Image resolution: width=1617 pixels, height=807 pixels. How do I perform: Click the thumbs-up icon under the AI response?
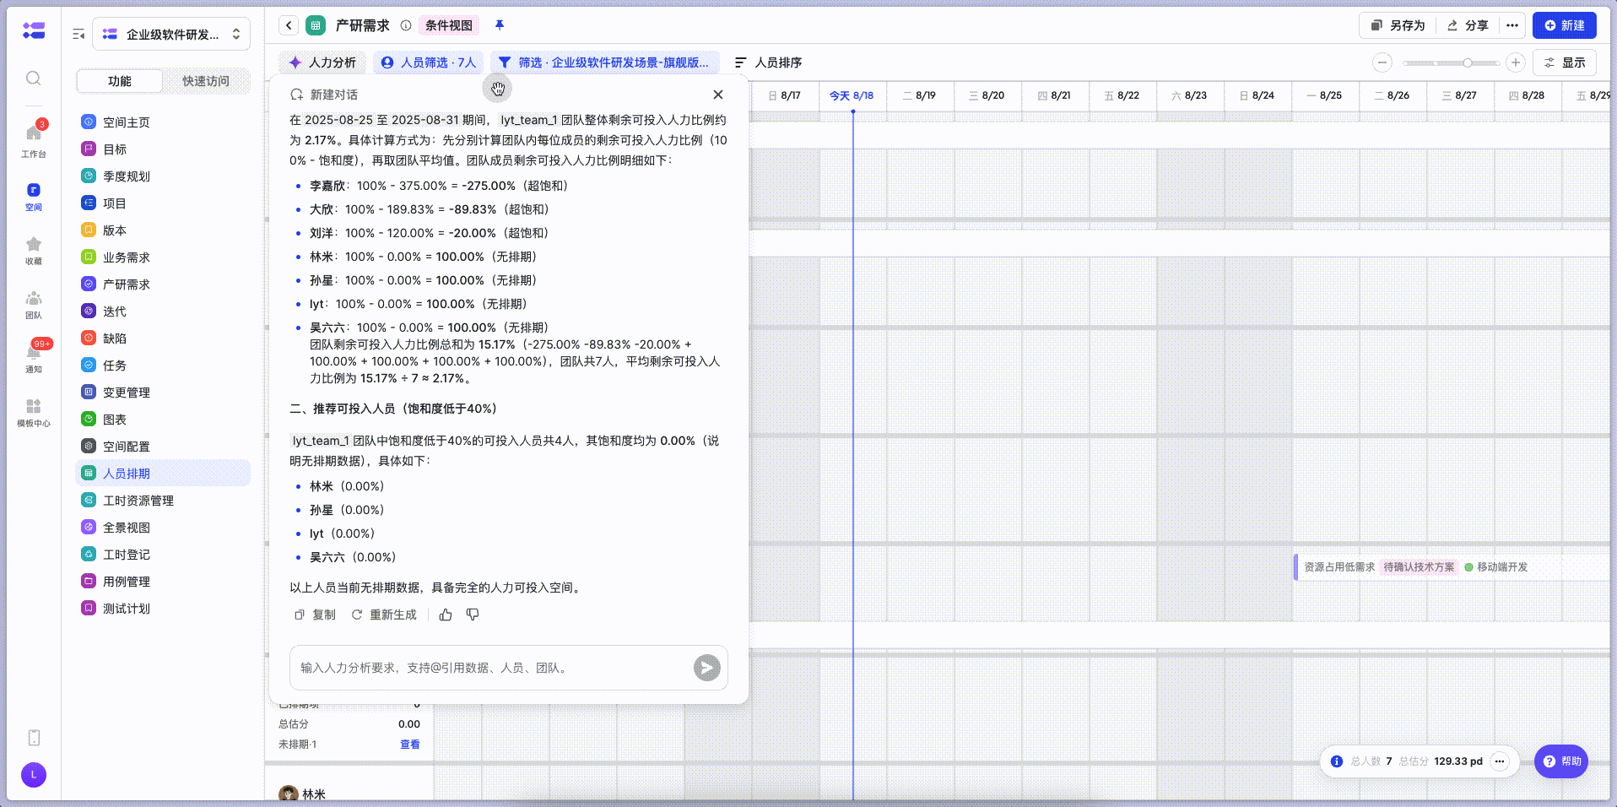click(x=446, y=615)
